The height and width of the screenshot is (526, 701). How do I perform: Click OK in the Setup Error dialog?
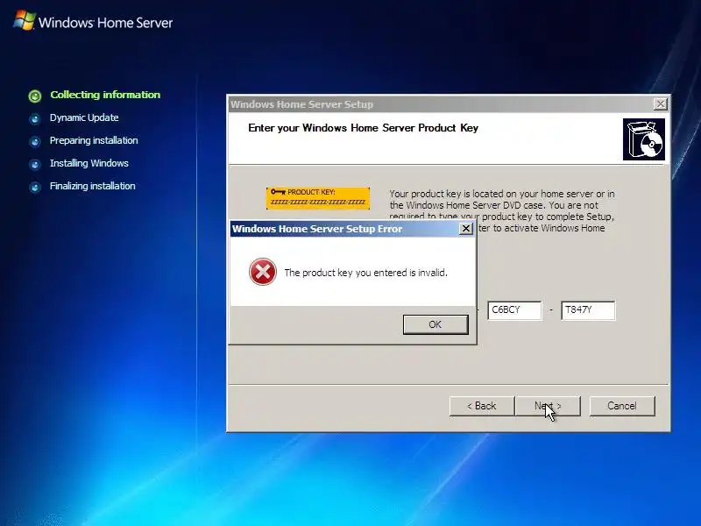pos(435,324)
